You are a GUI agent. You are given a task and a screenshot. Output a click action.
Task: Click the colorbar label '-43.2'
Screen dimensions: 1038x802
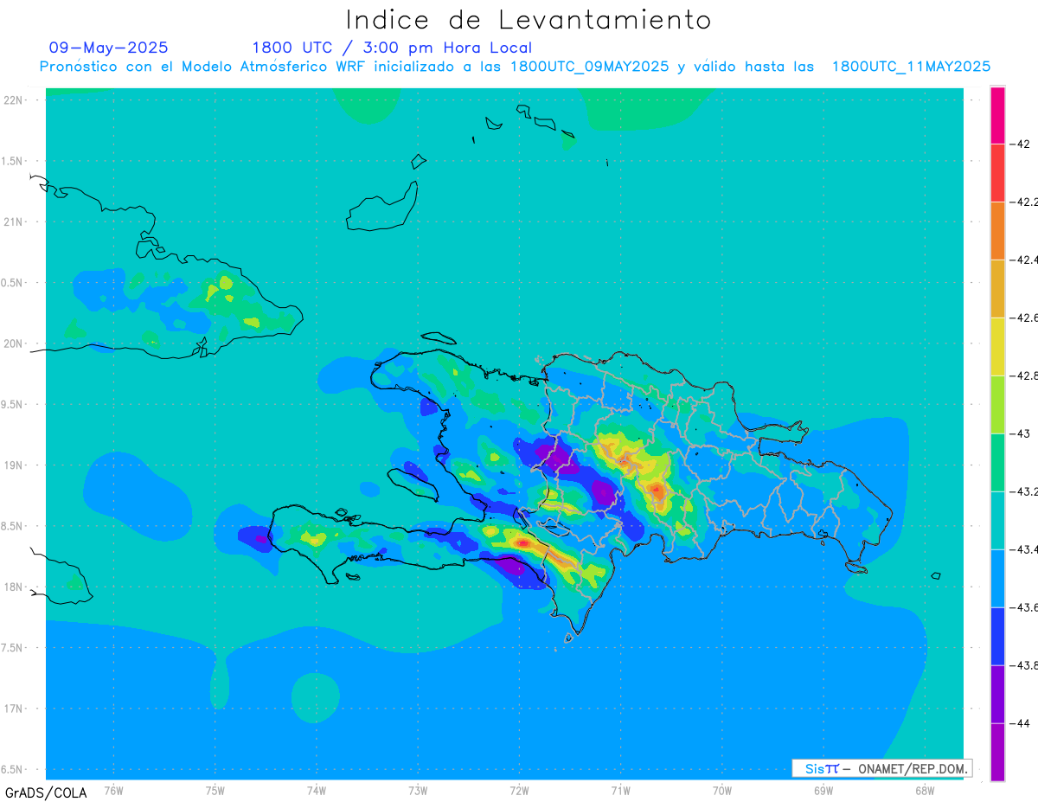(1024, 491)
